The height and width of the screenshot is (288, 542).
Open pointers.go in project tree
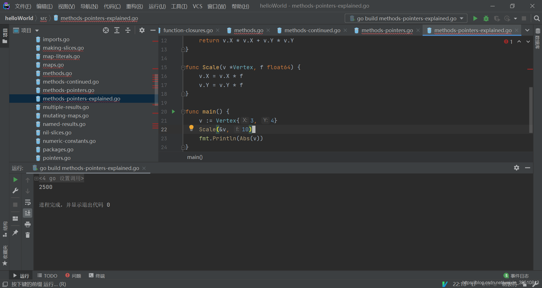pos(56,158)
